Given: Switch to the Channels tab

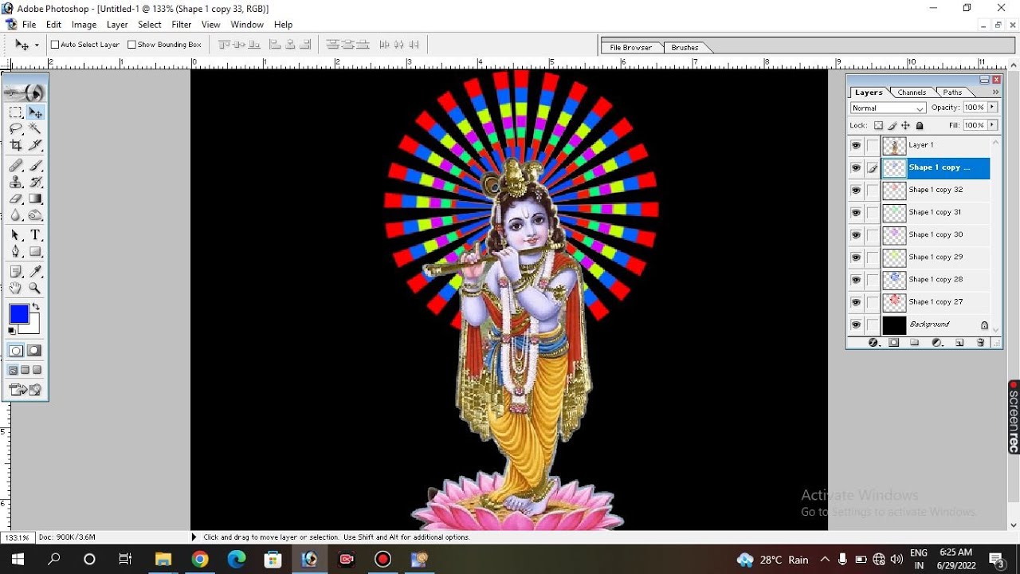Looking at the screenshot, I should (911, 92).
